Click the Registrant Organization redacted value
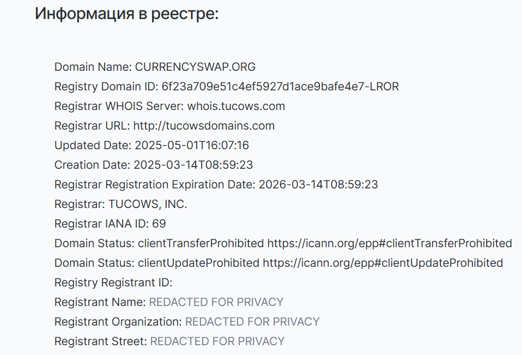The height and width of the screenshot is (355, 522). 252,322
